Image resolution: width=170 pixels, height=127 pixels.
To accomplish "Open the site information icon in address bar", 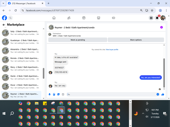I will coord(23,10).
